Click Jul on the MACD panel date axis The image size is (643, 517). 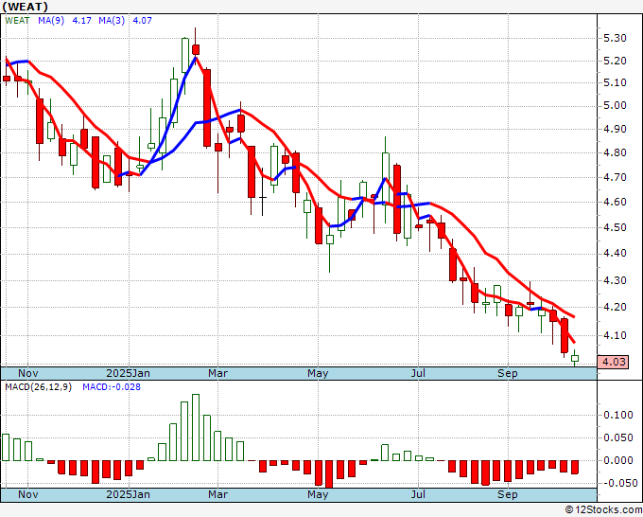click(x=418, y=494)
